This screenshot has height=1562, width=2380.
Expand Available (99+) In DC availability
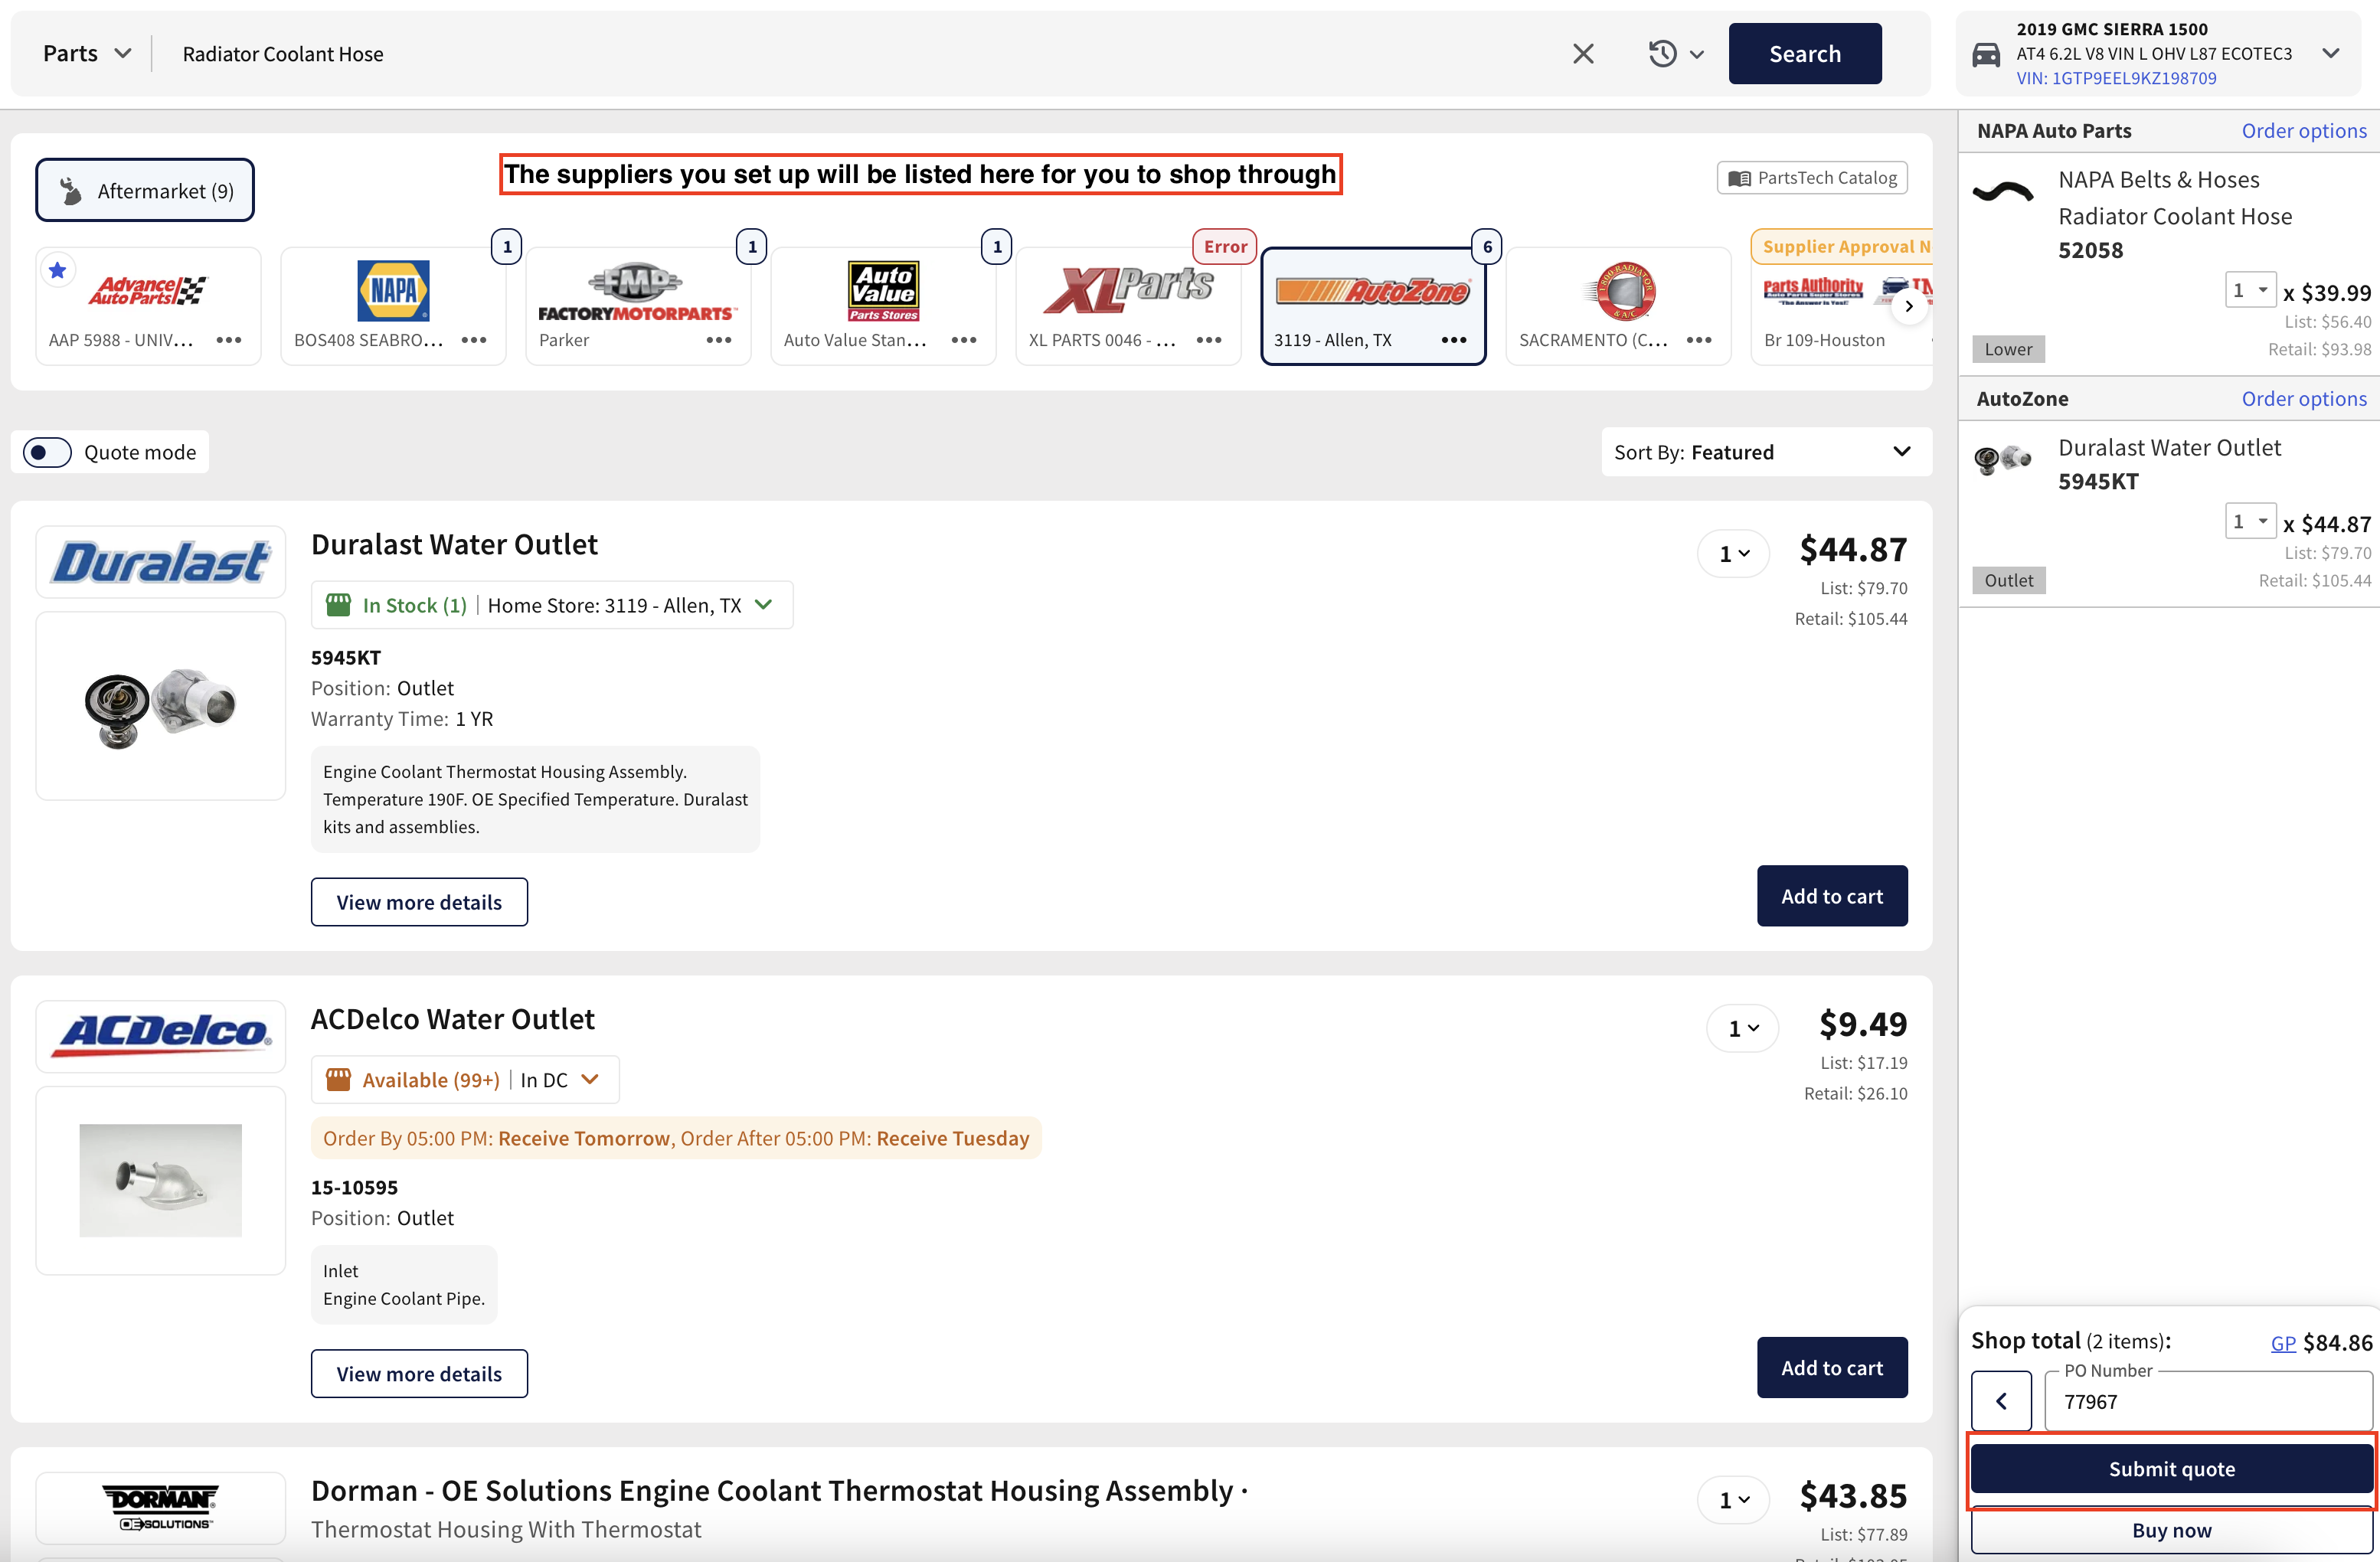click(465, 1080)
